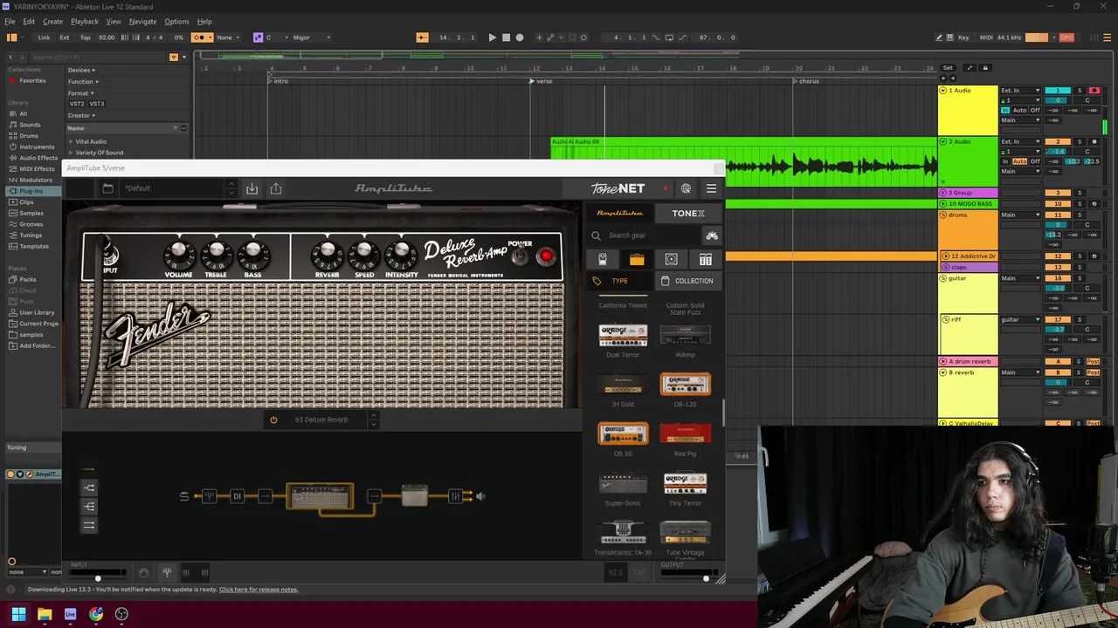This screenshot has height=628, width=1118.
Task: Open the File menu
Action: 10,21
